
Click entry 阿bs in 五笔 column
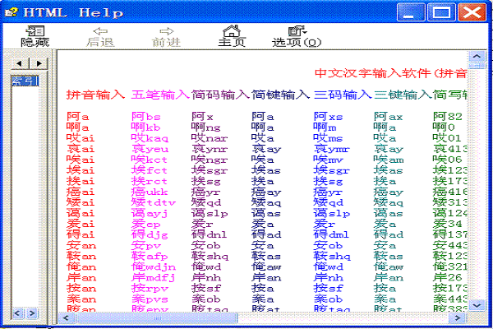[x=146, y=117]
